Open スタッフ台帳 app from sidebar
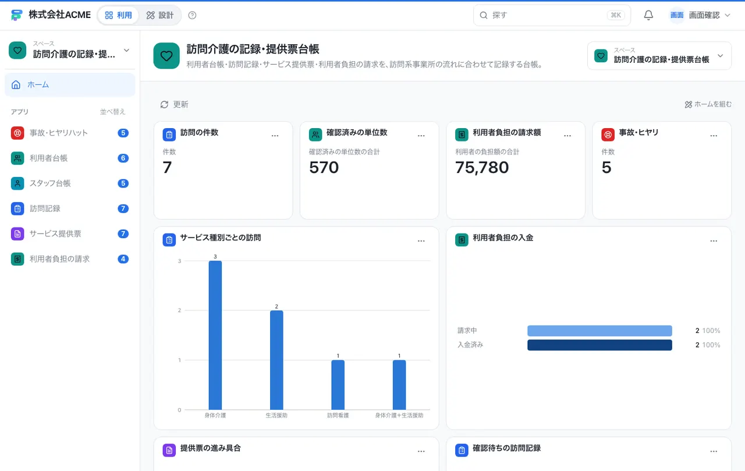 point(70,183)
